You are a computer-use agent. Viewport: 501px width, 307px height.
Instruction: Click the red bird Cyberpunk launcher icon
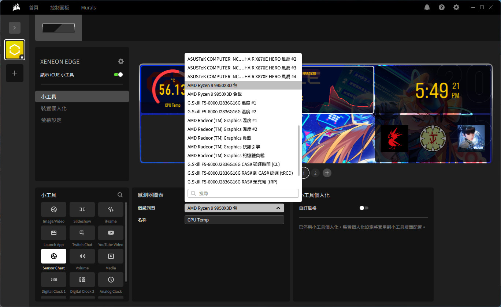point(394,139)
